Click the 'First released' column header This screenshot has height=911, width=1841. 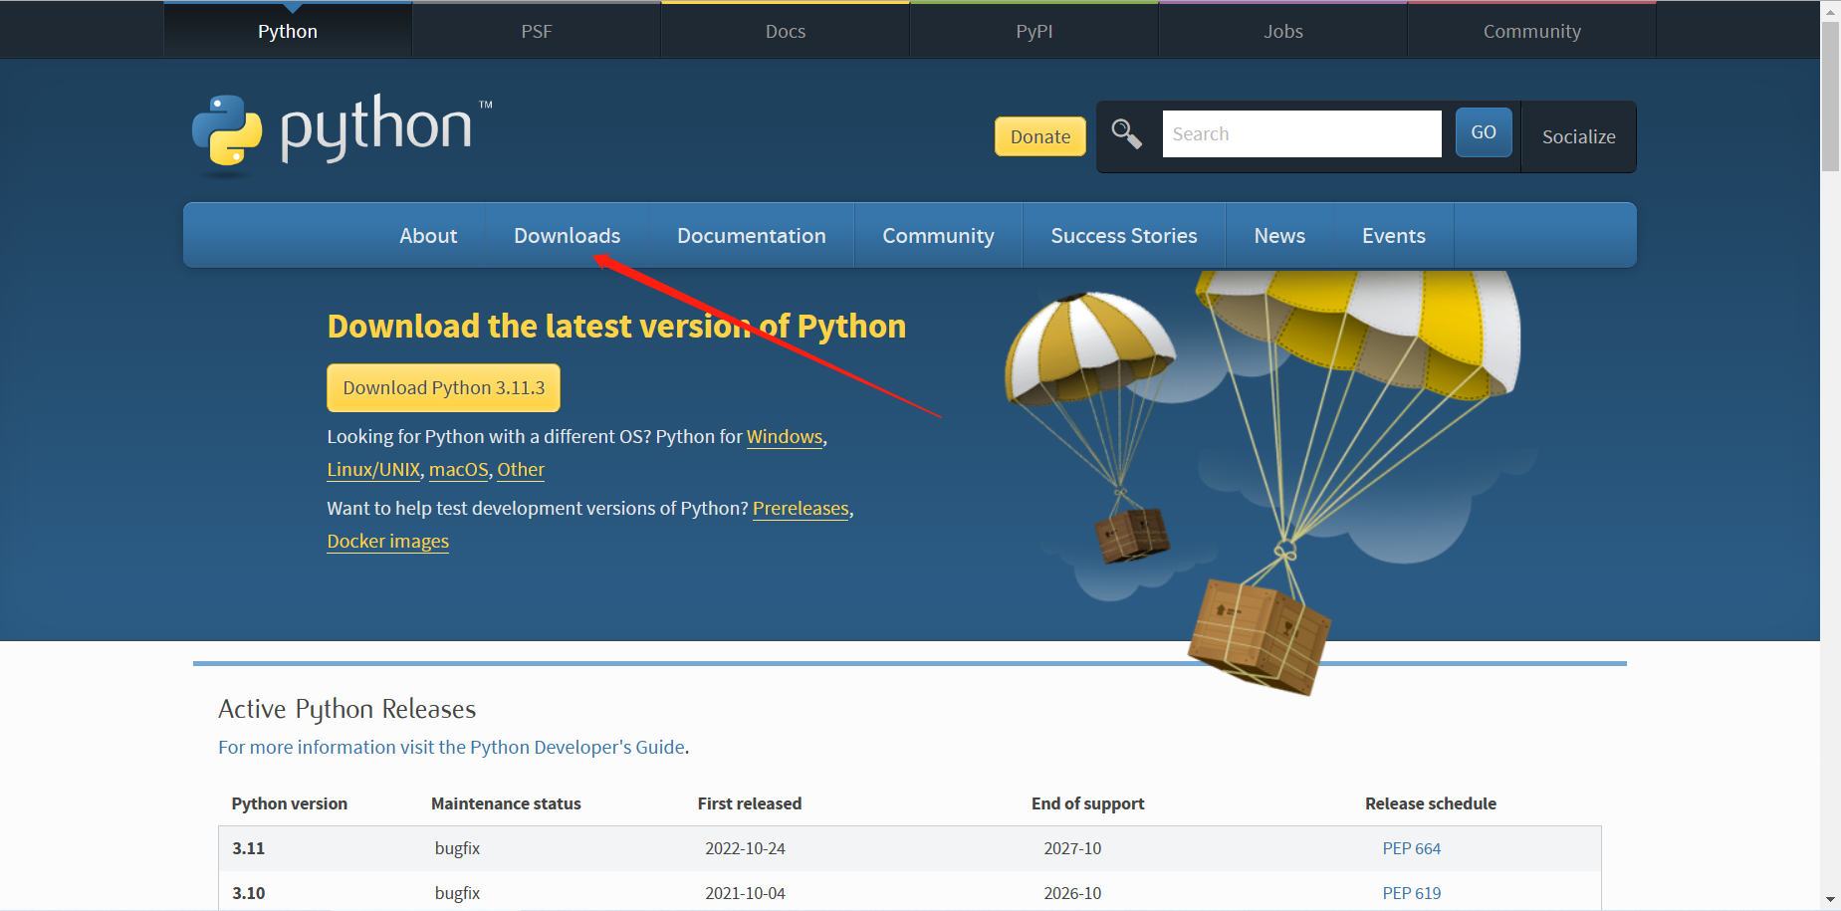coord(750,803)
